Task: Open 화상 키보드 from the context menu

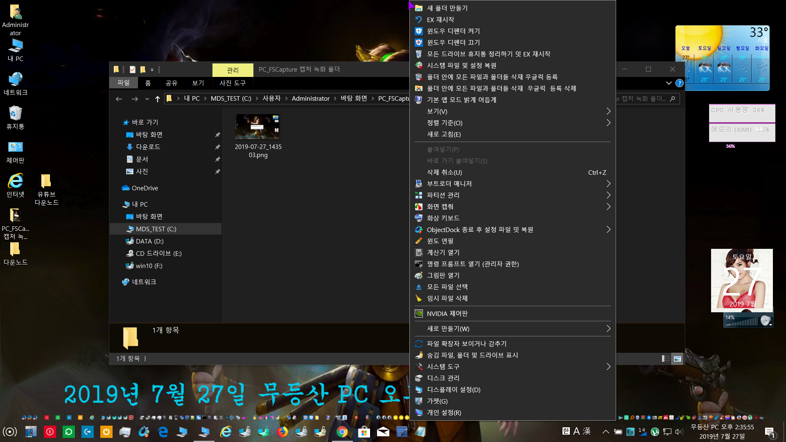Action: pyautogui.click(x=513, y=218)
